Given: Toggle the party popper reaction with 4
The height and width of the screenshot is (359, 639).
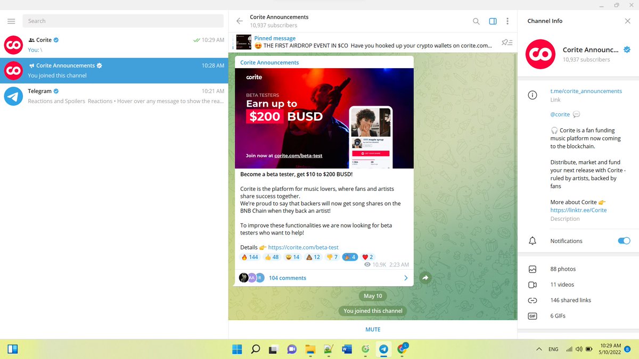Looking at the screenshot, I should click(x=350, y=257).
